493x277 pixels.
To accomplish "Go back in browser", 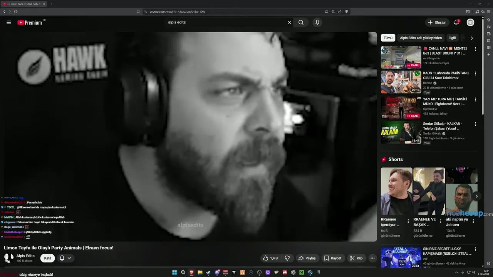I will (4, 12).
